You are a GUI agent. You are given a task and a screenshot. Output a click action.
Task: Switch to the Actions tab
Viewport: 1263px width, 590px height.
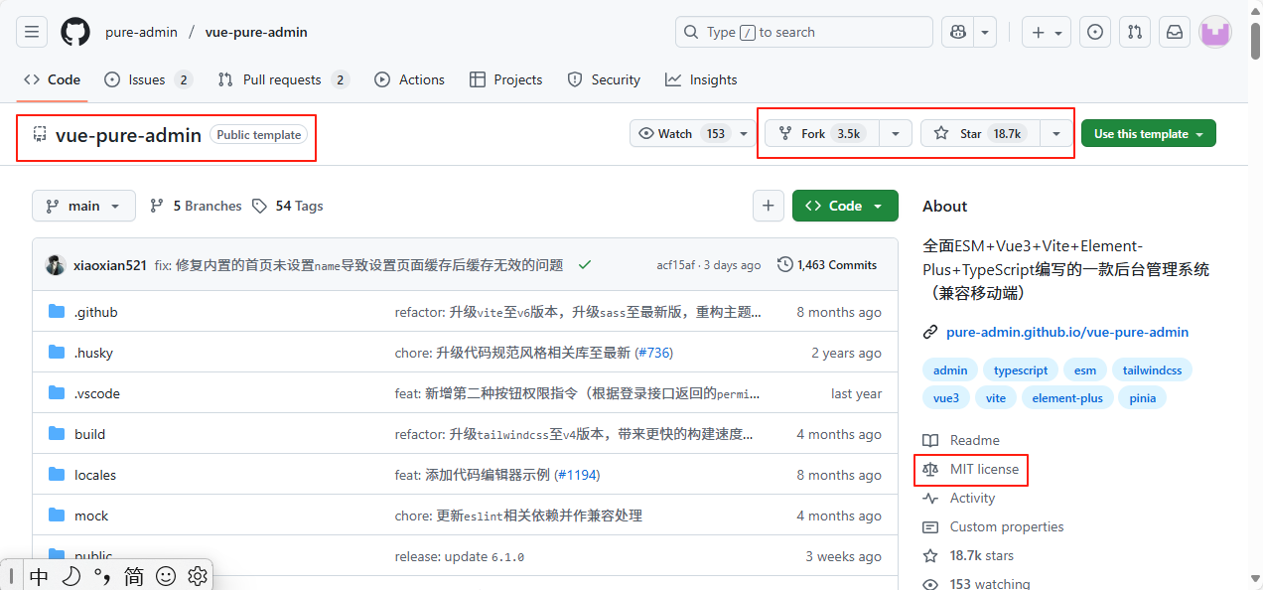coord(410,79)
